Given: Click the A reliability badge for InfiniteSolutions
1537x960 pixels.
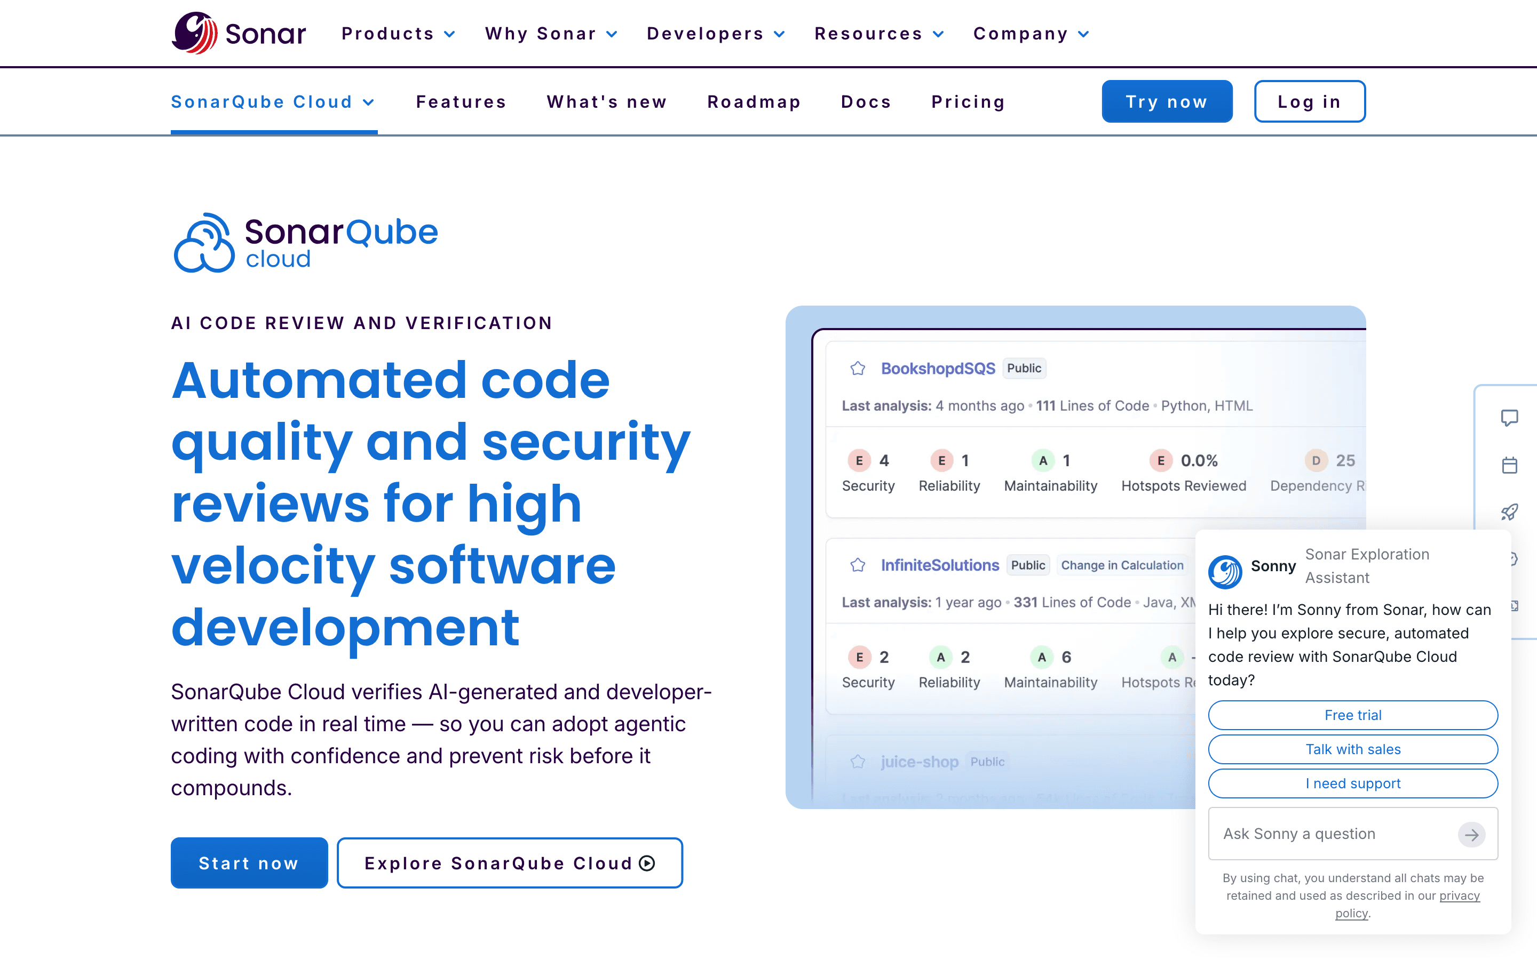Looking at the screenshot, I should tap(941, 657).
